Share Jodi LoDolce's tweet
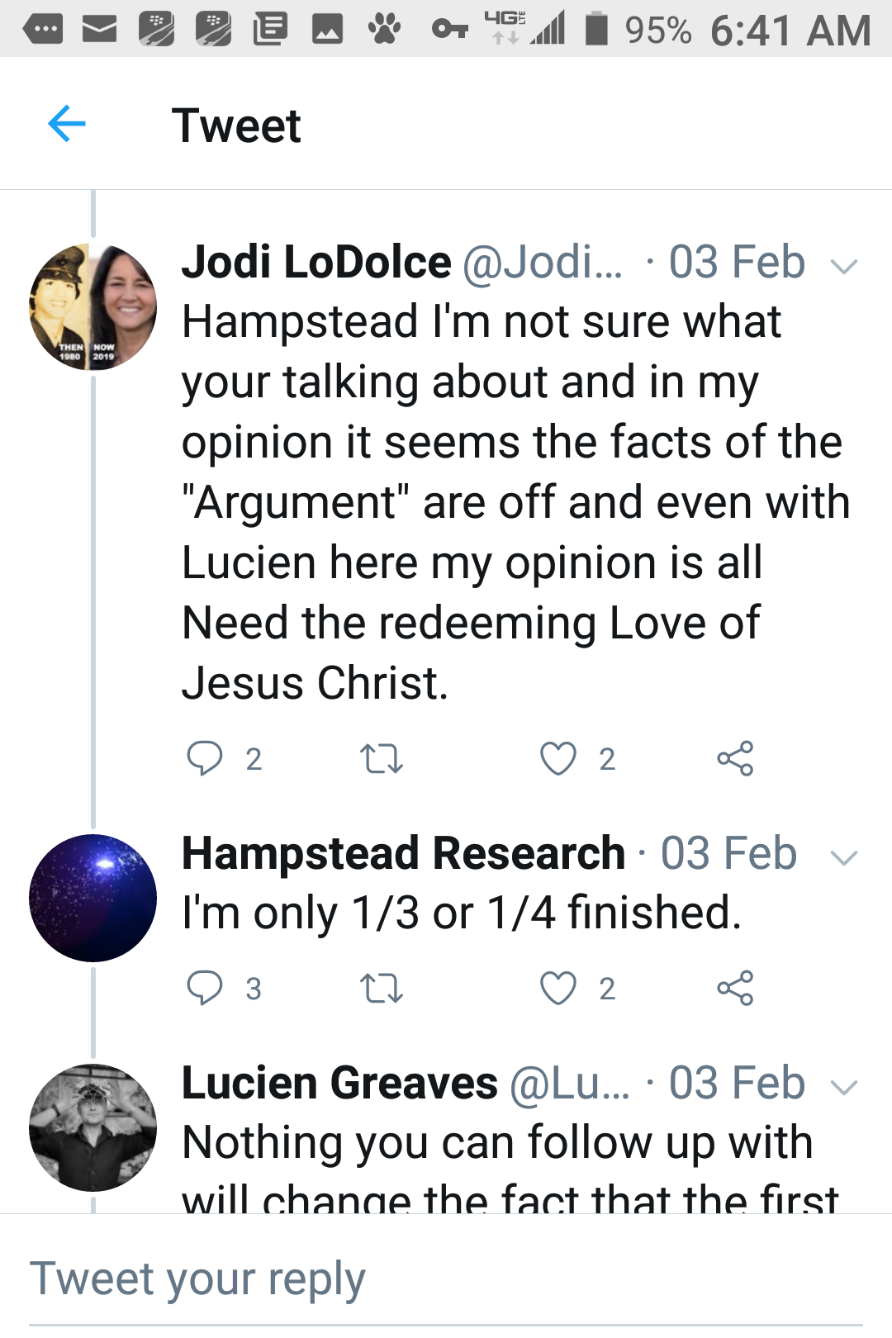The width and height of the screenshot is (892, 1338). [x=735, y=758]
